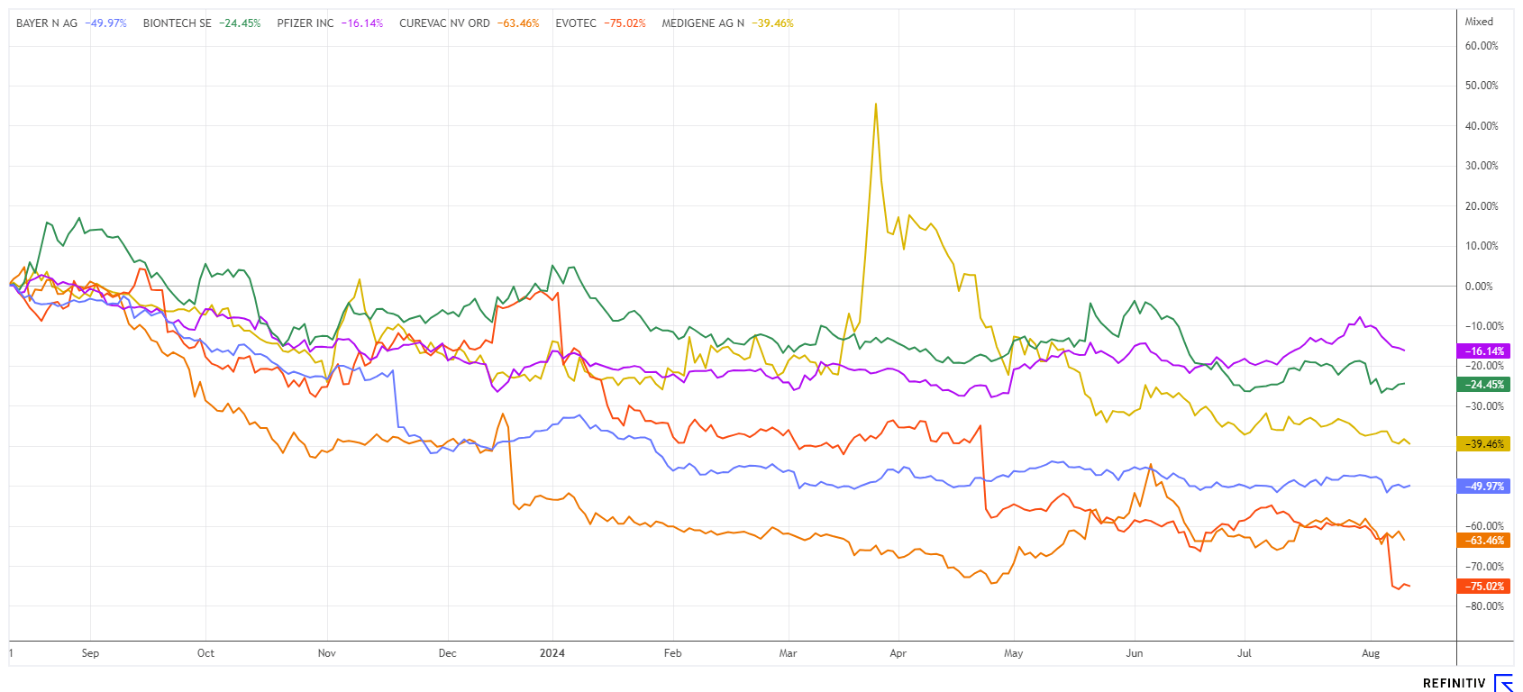The height and width of the screenshot is (692, 1523).
Task: Click the -49.97% value beside BAYER N AG in legend
Action: click(x=105, y=23)
